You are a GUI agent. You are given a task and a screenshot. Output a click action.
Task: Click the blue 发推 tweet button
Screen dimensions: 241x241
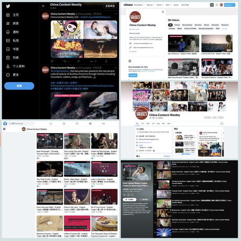coord(19,86)
